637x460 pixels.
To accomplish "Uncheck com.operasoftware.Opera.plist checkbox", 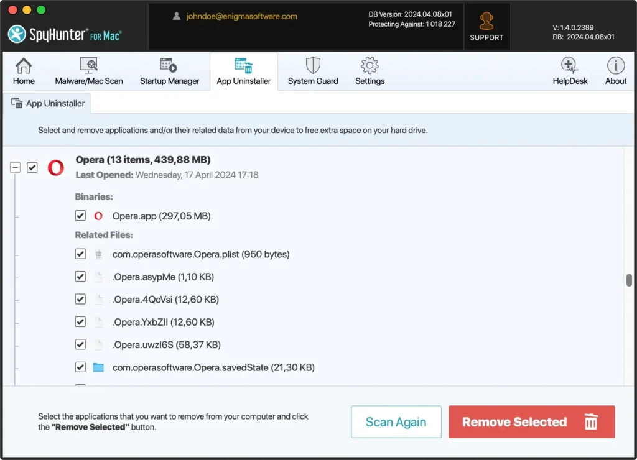I will click(x=80, y=254).
